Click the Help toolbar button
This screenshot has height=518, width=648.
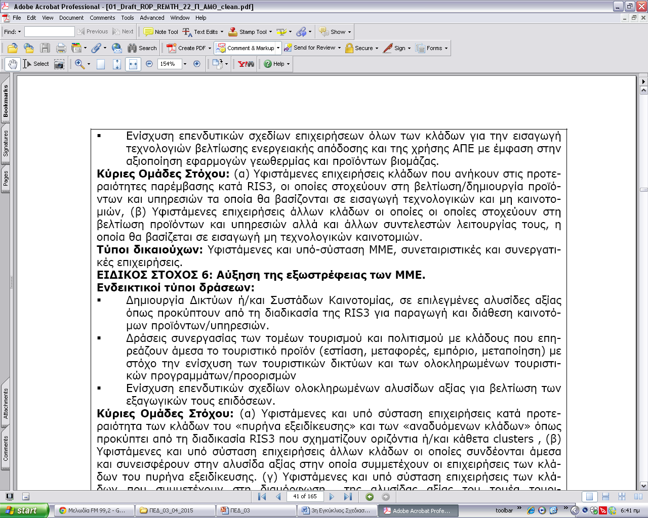point(277,64)
